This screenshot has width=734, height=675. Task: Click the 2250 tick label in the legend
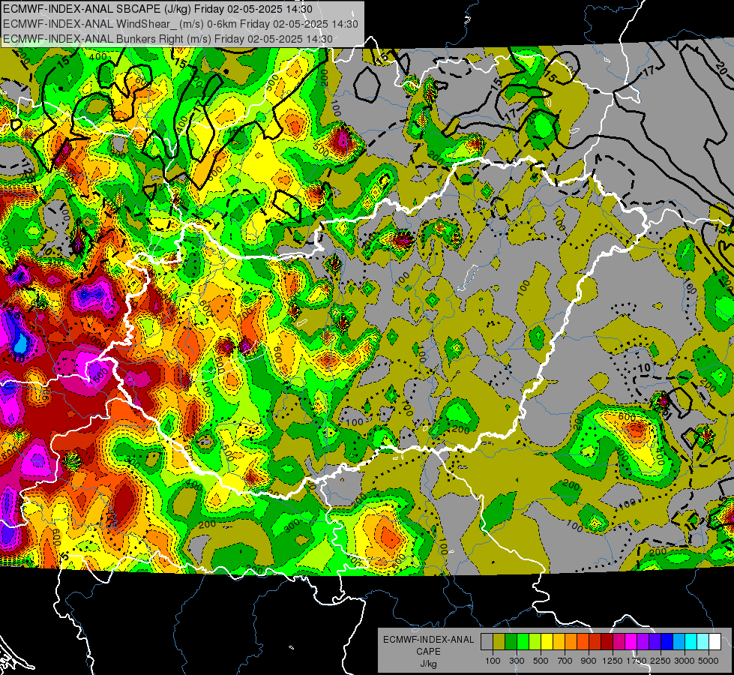point(661,661)
